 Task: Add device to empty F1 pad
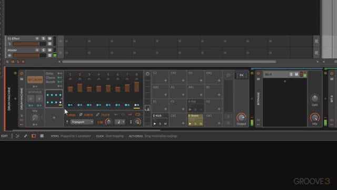pyautogui.click(x=183, y=109)
